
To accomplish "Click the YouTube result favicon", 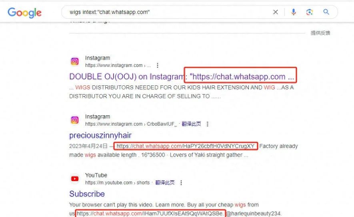I will pos(75,179).
